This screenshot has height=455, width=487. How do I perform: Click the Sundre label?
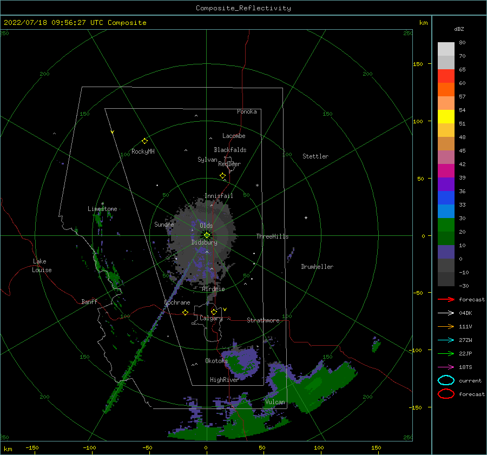(164, 225)
